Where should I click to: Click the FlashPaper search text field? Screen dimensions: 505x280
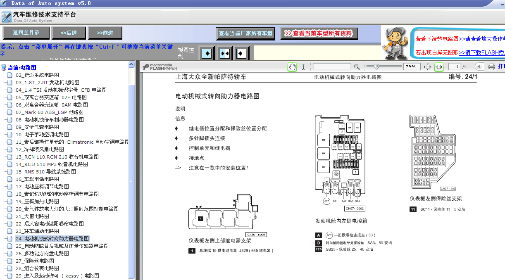point(332,67)
